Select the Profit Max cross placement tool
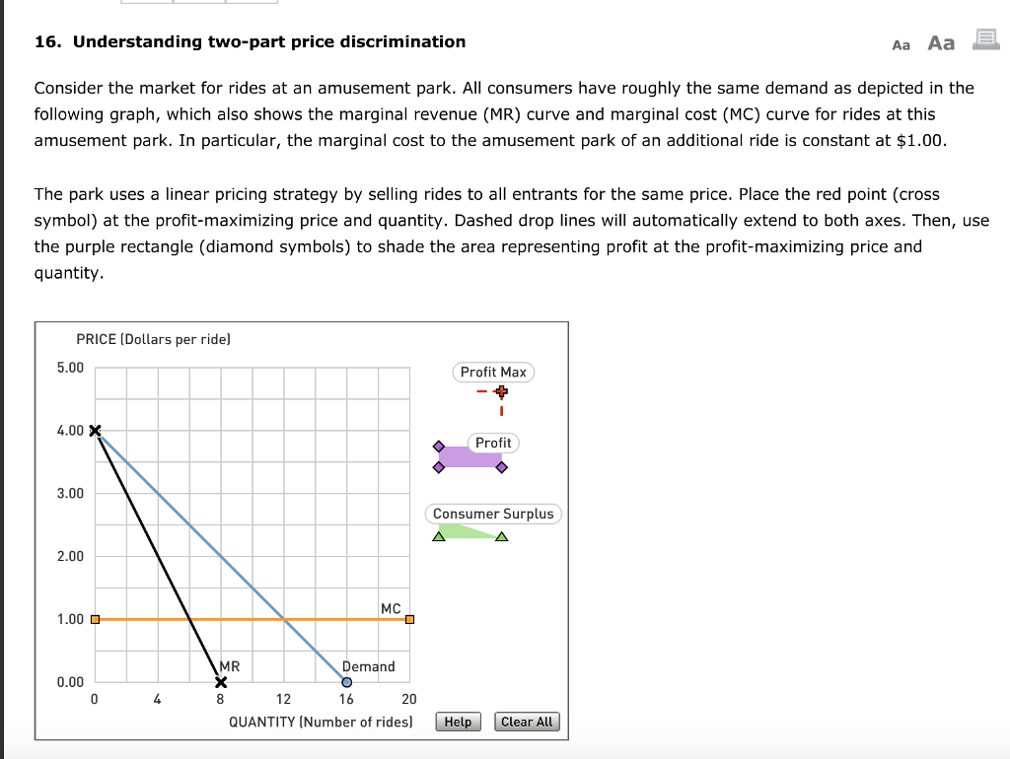Image resolution: width=1010 pixels, height=759 pixels. [493, 372]
